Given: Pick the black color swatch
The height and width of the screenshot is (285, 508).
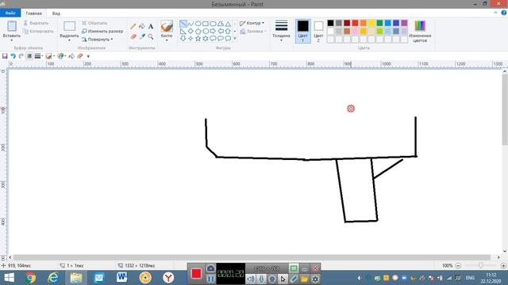Looking at the screenshot, I should tap(330, 23).
